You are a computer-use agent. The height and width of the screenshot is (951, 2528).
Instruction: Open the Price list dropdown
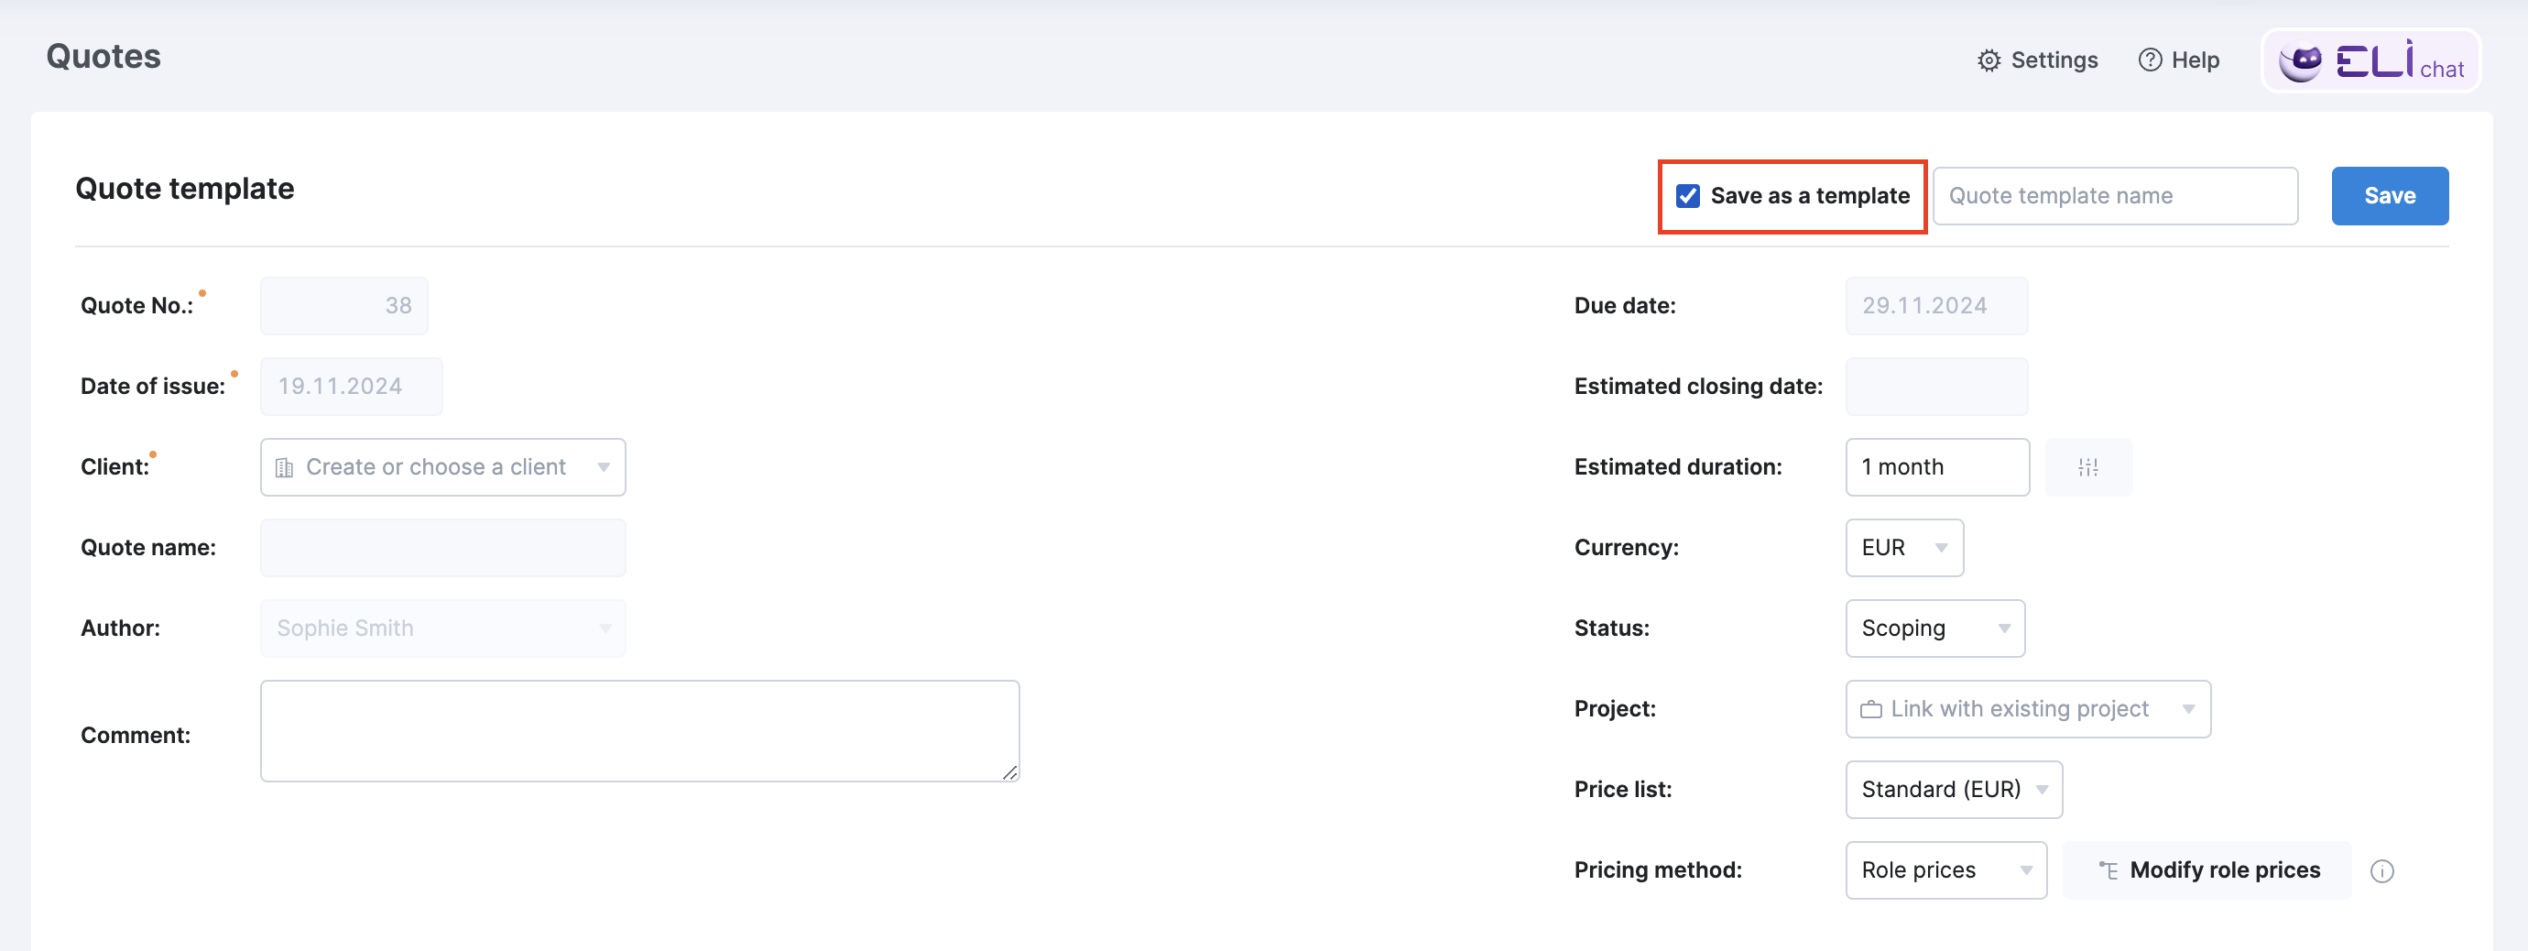1953,789
